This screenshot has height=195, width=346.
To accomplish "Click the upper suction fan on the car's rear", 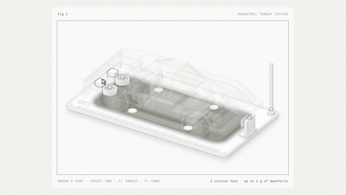I will [123, 80].
